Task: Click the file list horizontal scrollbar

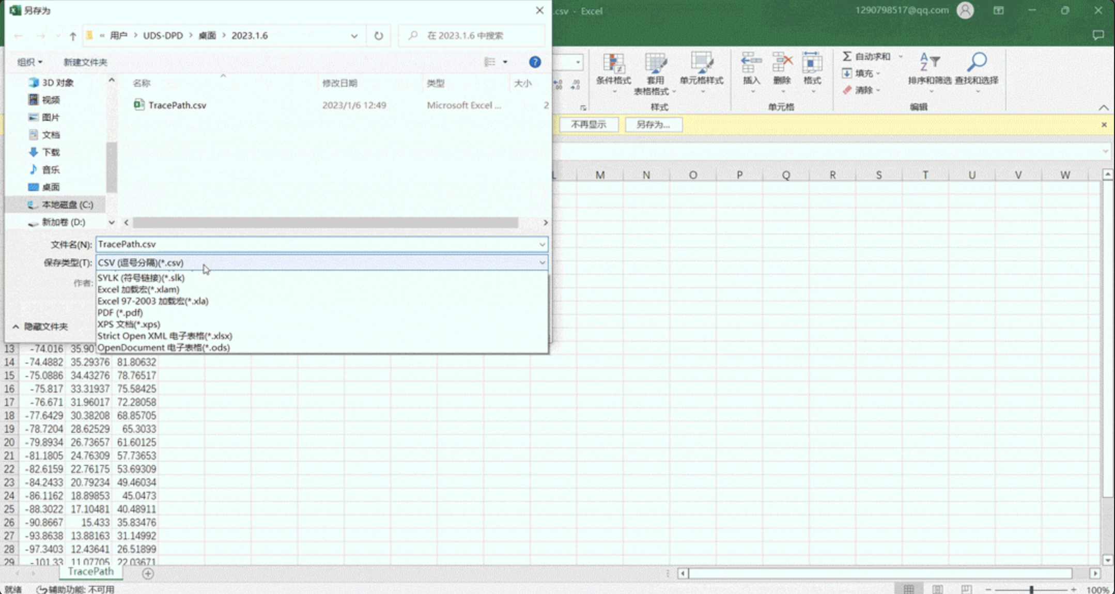Action: tap(326, 223)
